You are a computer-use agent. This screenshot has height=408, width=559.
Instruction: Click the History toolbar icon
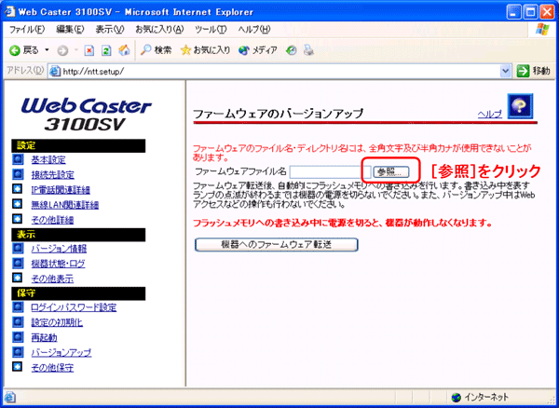point(291,51)
